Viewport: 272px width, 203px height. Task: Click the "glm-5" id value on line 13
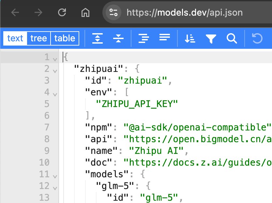pyautogui.click(x=159, y=197)
